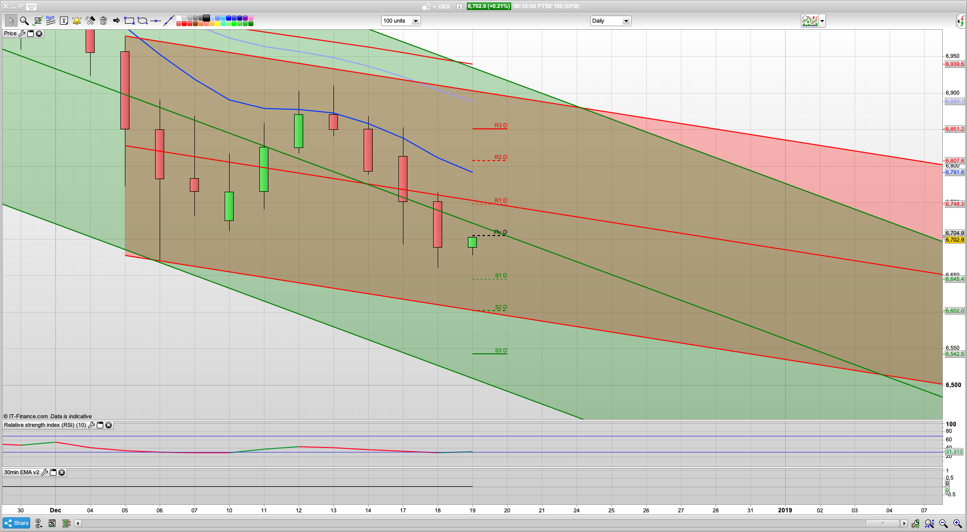The width and height of the screenshot is (967, 532).
Task: Select the trash delete tool
Action: pos(103,21)
